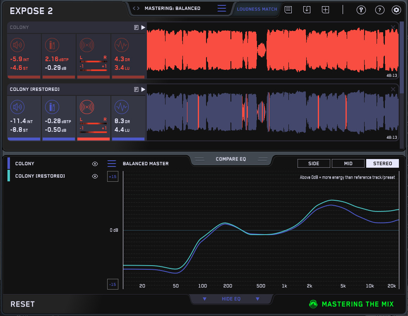Toggle visibility of Colony [Restored] EQ curve
This screenshot has width=408, height=316.
coord(95,176)
